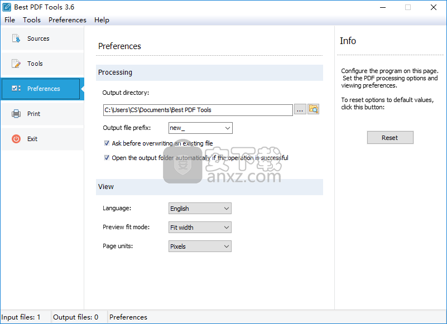
Task: Open the Tools menu
Action: 32,20
